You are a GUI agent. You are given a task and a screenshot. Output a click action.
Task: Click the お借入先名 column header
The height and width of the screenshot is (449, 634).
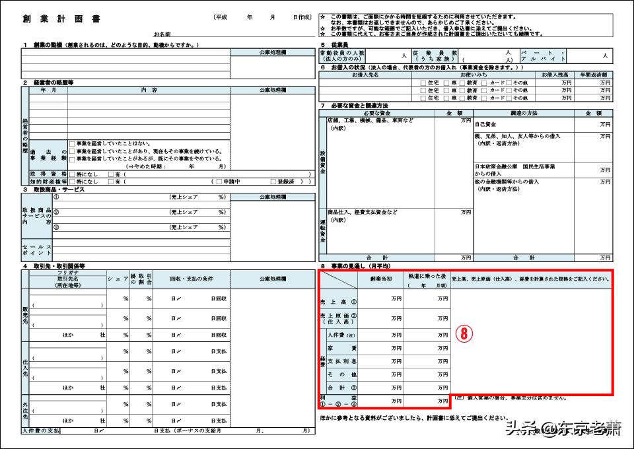pos(365,75)
